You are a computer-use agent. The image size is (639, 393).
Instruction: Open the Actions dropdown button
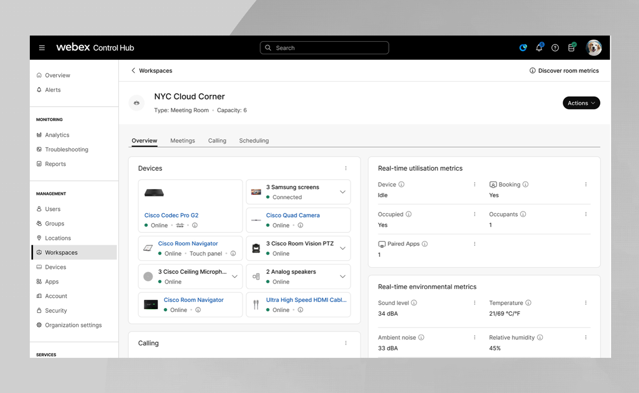(581, 103)
